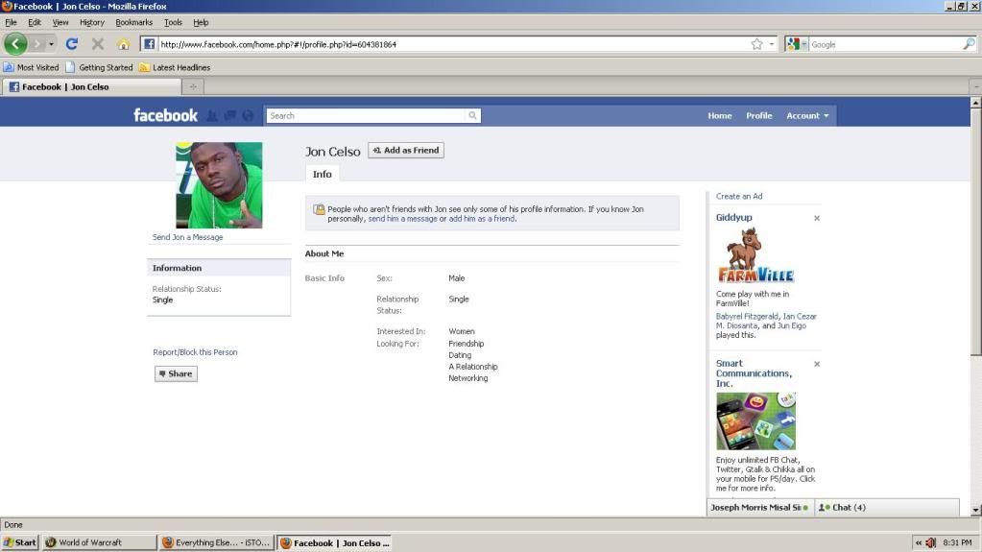This screenshot has height=552, width=982.
Task: Open the Edit menu
Action: click(35, 22)
